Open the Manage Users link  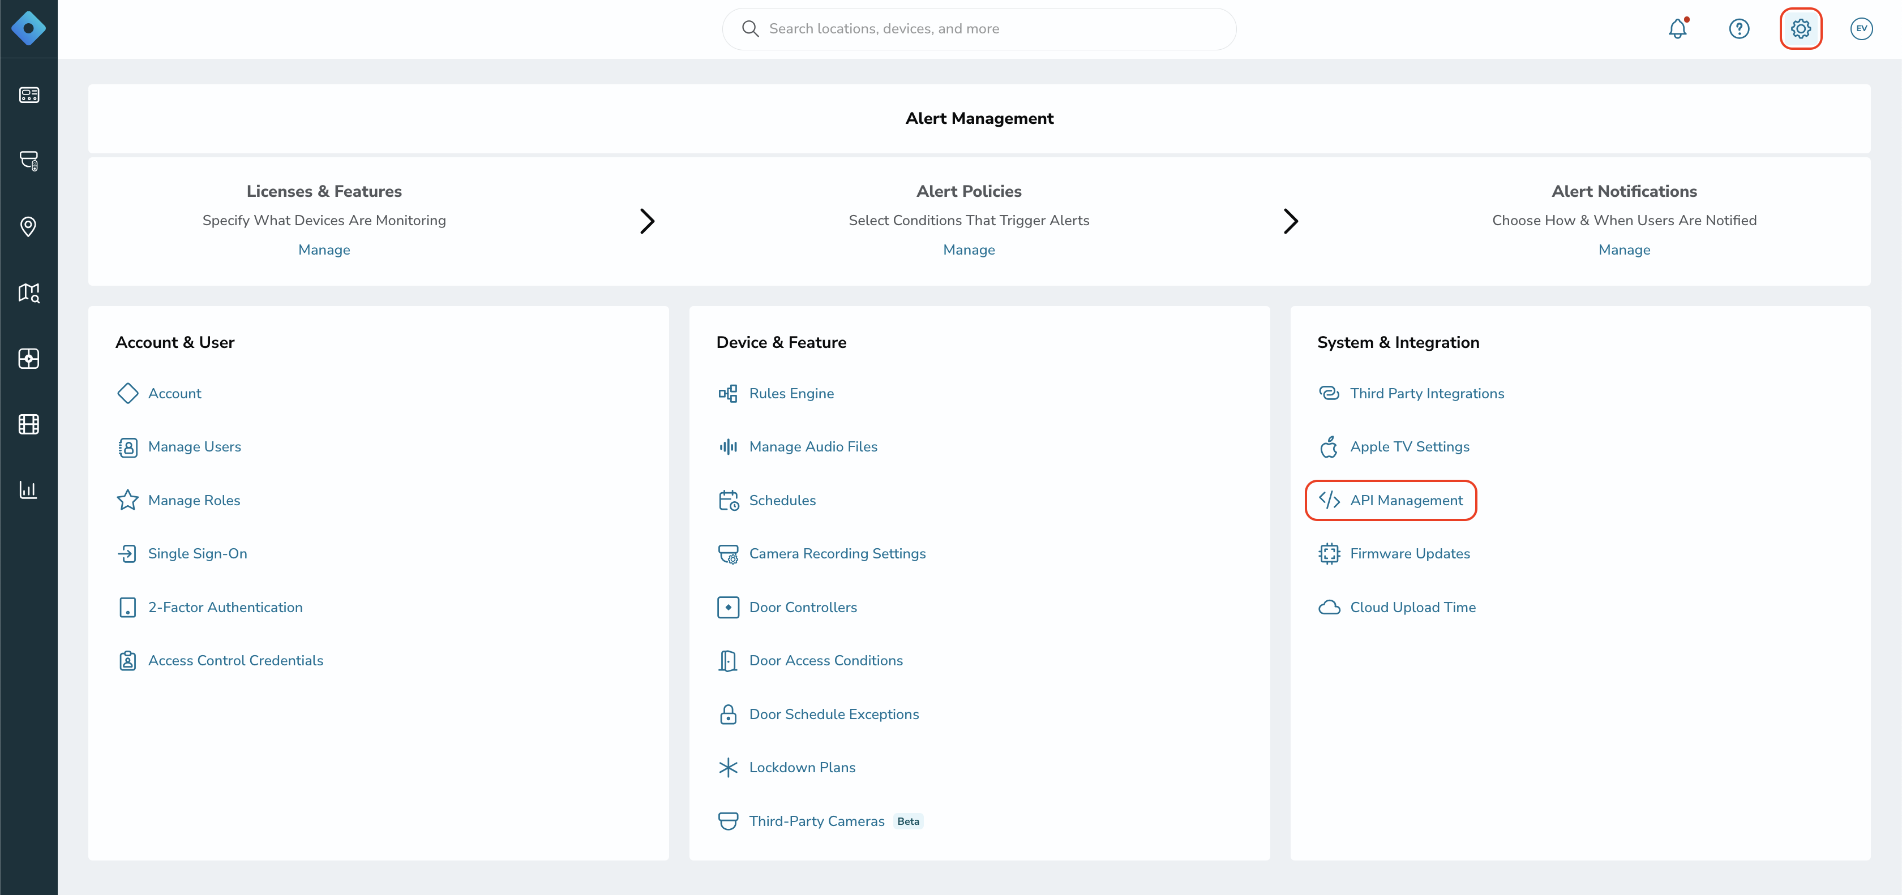tap(194, 446)
